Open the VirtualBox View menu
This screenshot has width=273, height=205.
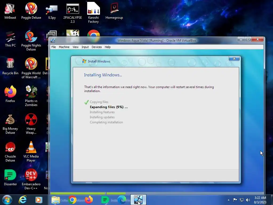pos(75,47)
